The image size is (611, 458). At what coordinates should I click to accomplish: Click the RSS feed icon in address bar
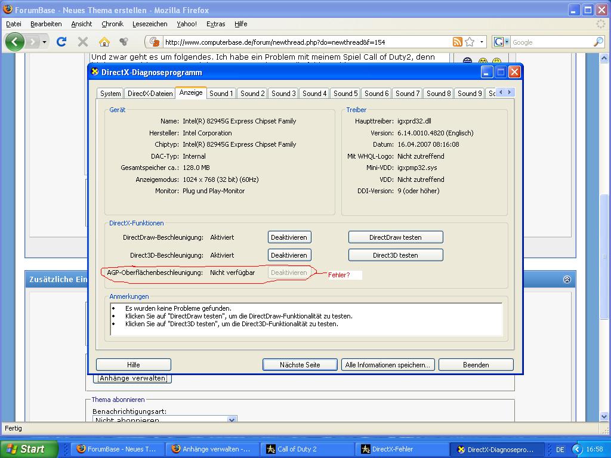point(458,42)
